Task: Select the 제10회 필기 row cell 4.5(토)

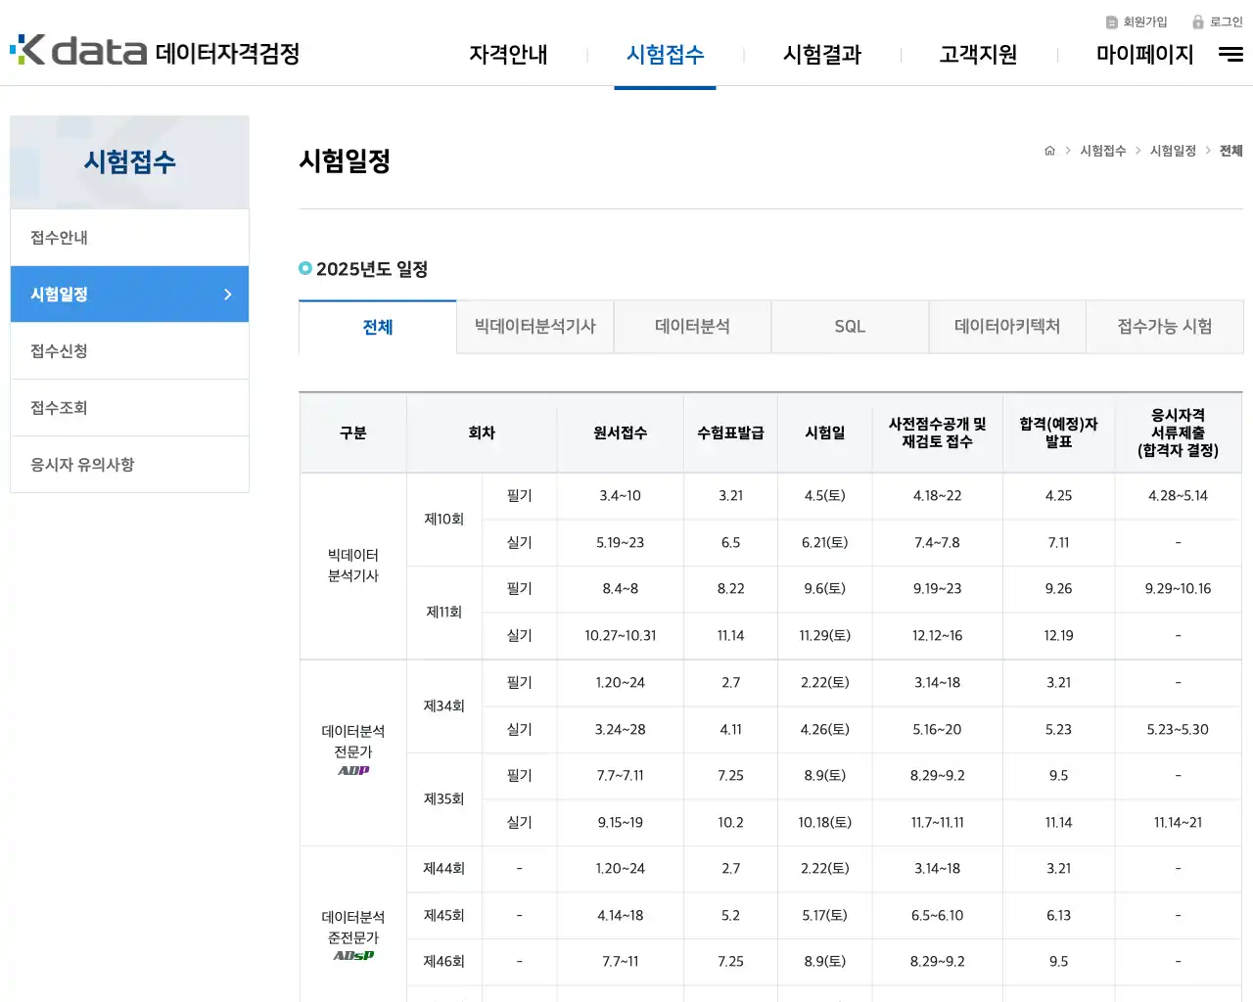Action: [824, 496]
